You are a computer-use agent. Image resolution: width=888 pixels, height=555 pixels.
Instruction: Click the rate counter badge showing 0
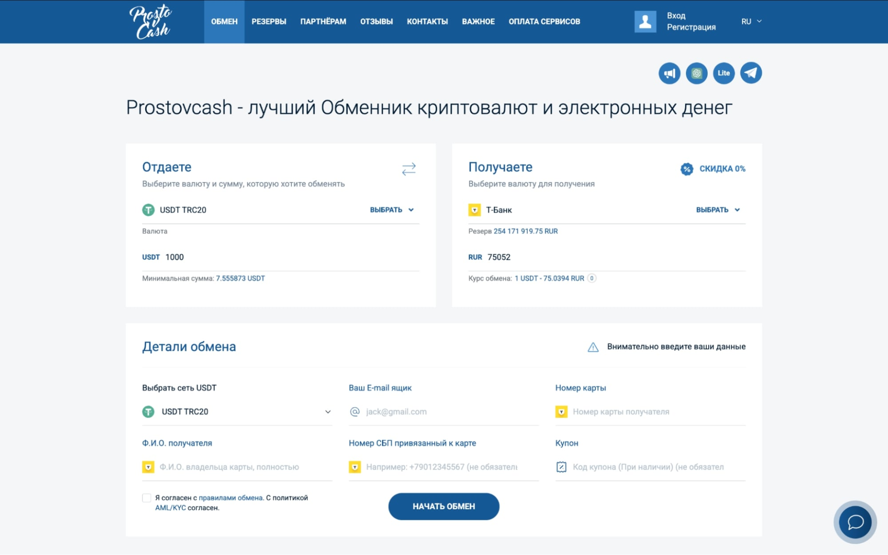point(591,278)
